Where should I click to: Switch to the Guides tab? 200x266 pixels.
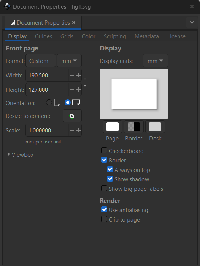point(43,36)
